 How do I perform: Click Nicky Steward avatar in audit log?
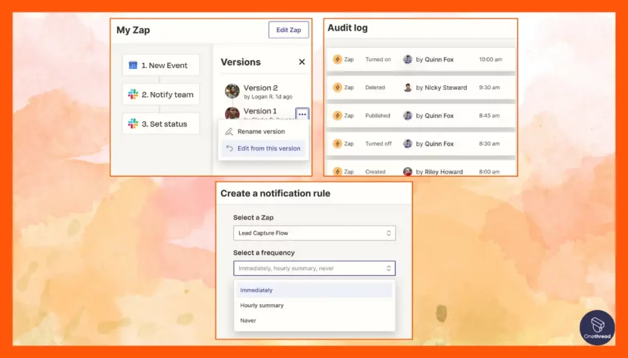click(408, 88)
